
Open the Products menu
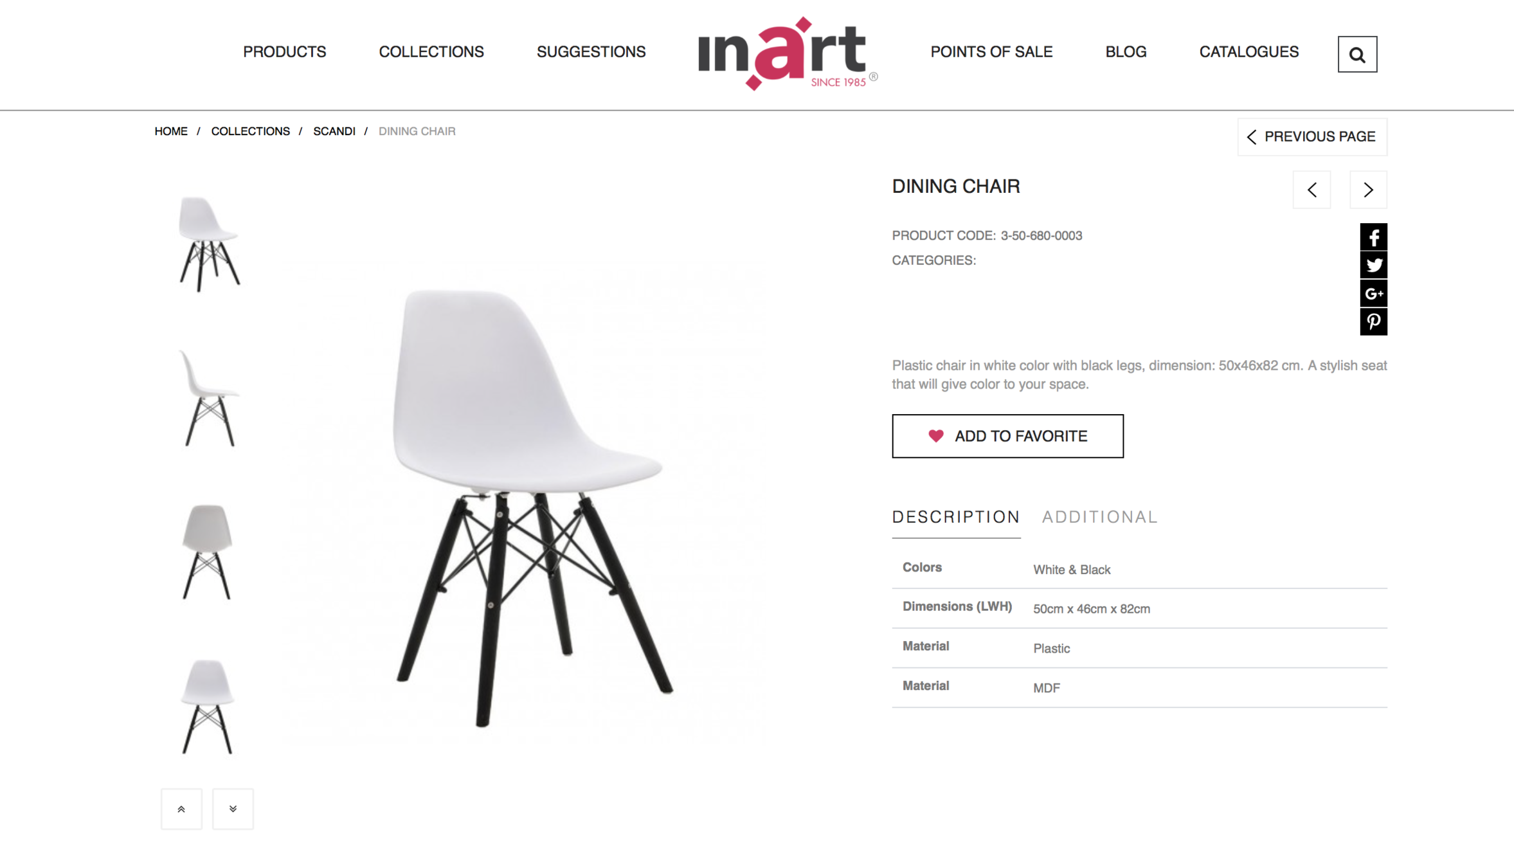tap(284, 52)
